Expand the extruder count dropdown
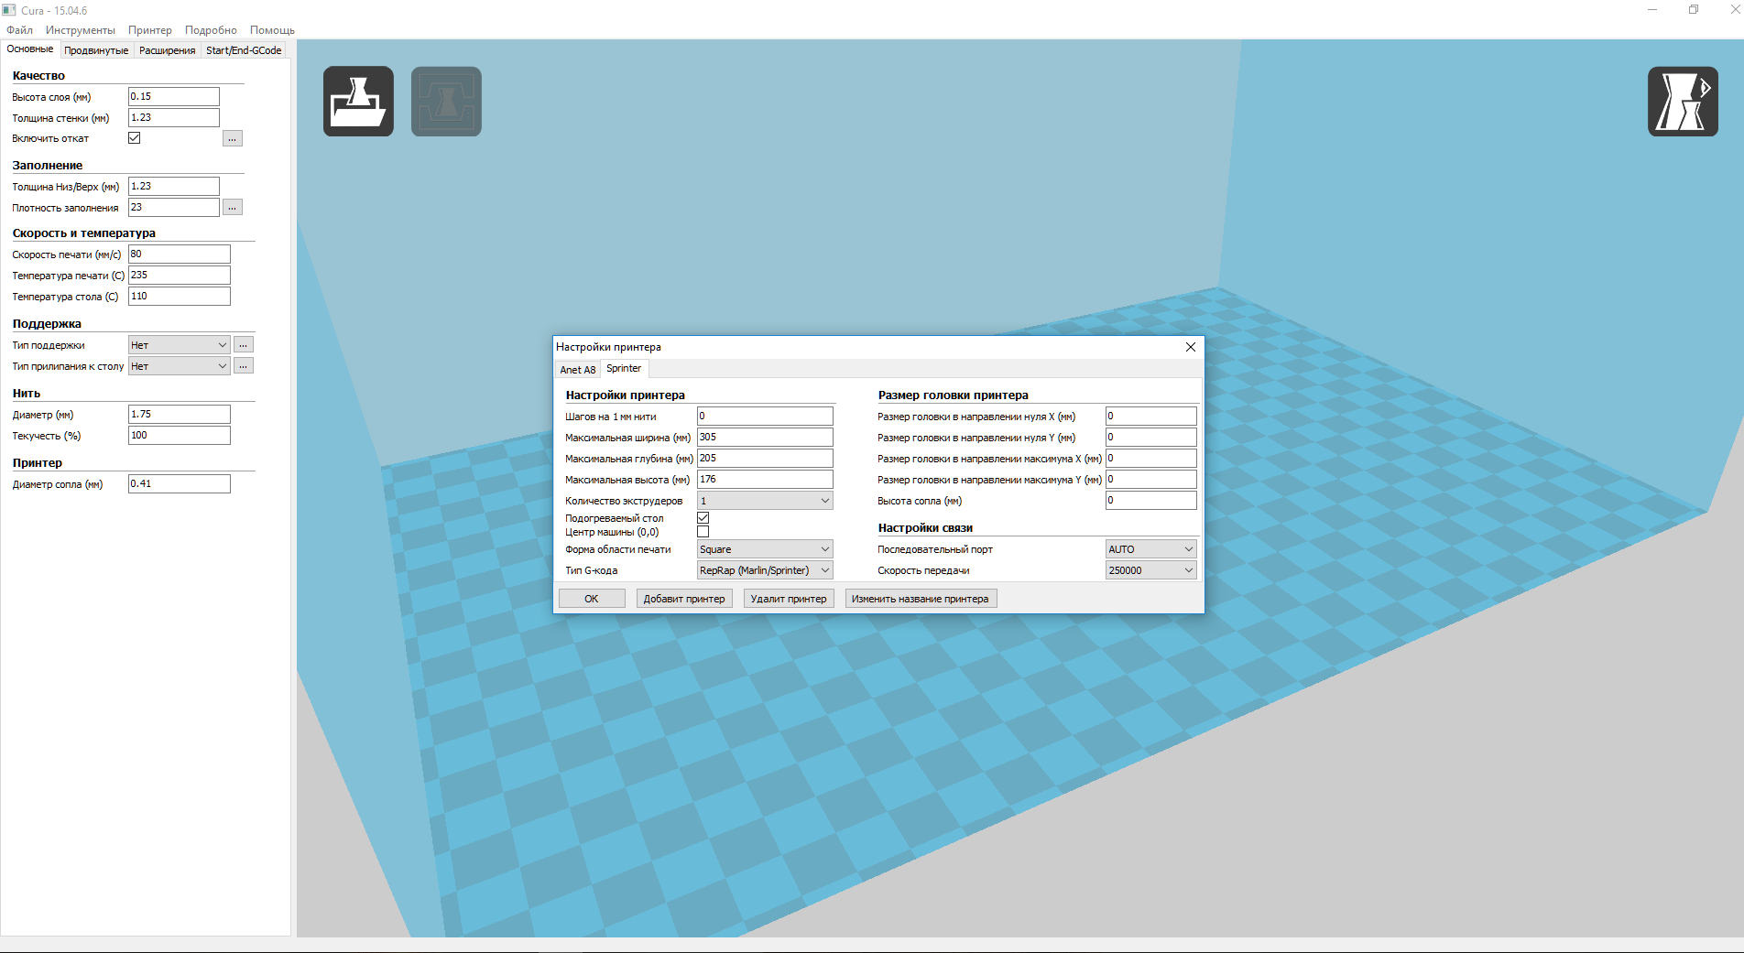The width and height of the screenshot is (1744, 953). 764,501
